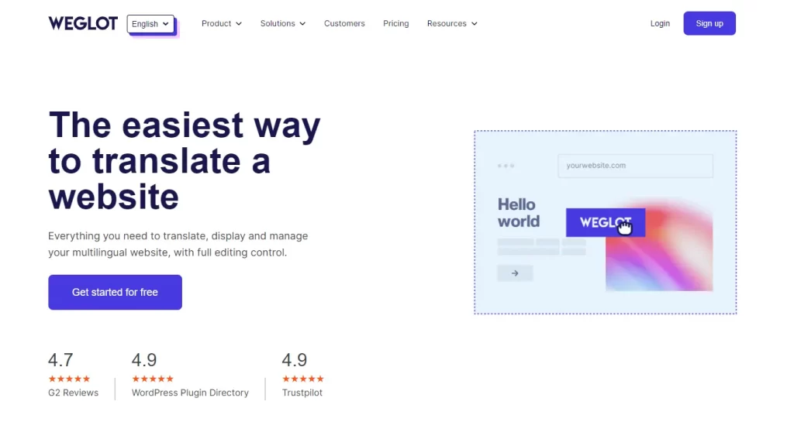Click the colorful gradient image thumbnail
Screen dimensions: 794x422
click(659, 251)
